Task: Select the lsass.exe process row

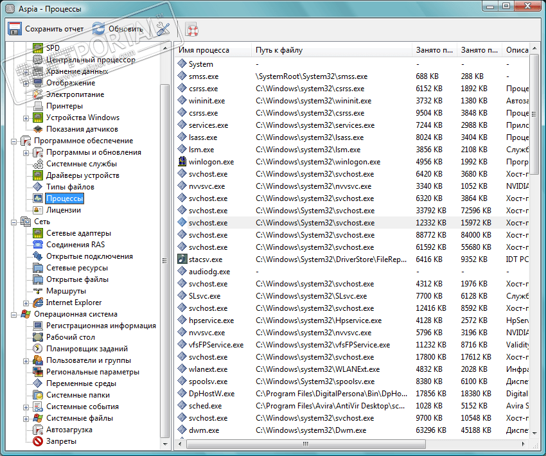Action: coord(353,137)
